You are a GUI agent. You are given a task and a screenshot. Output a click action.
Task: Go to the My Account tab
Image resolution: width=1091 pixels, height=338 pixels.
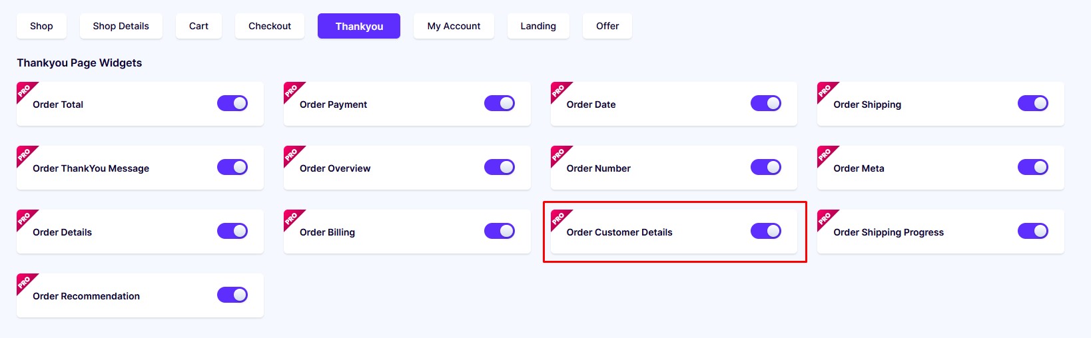pyautogui.click(x=454, y=26)
